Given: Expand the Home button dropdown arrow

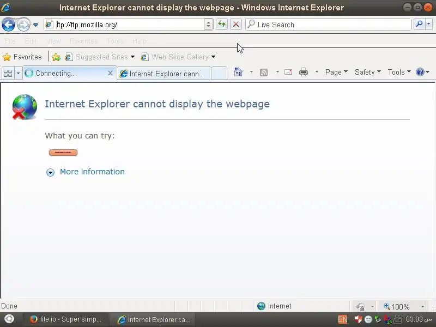Looking at the screenshot, I should pyautogui.click(x=251, y=72).
